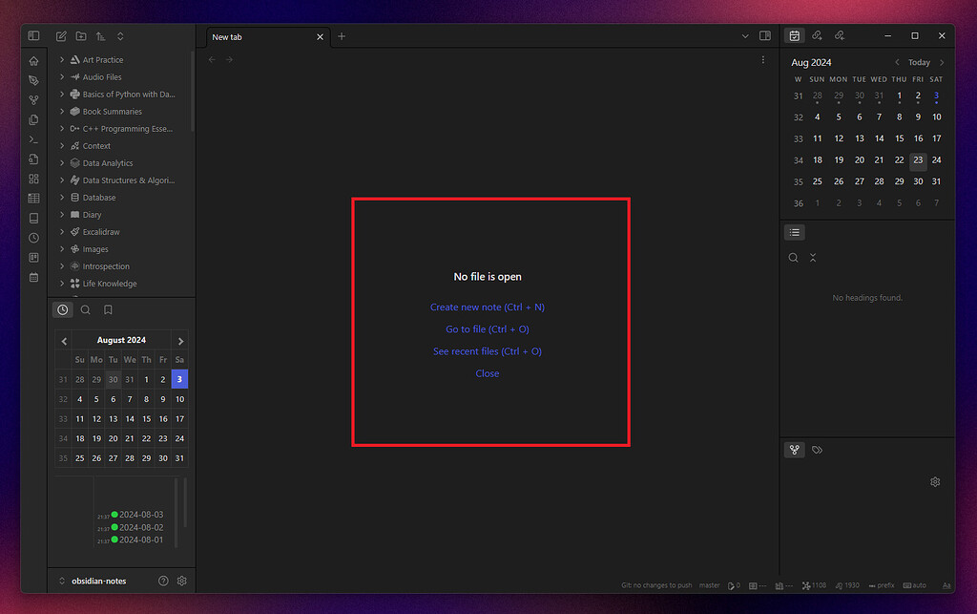This screenshot has height=614, width=977.
Task: Switch to the bookmarks icon in the file panel
Action: (108, 309)
